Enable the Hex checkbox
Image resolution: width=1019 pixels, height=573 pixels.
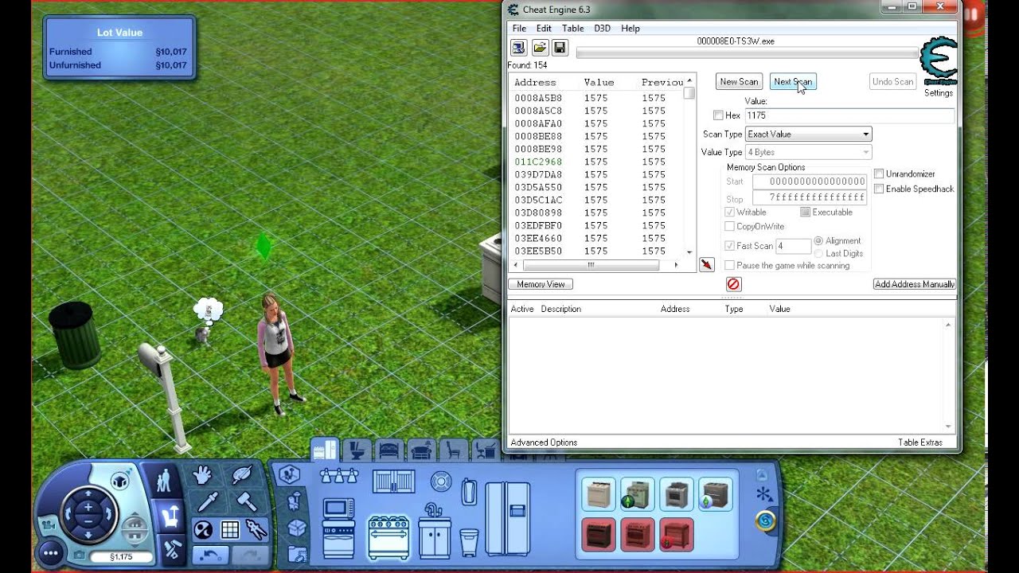point(718,115)
